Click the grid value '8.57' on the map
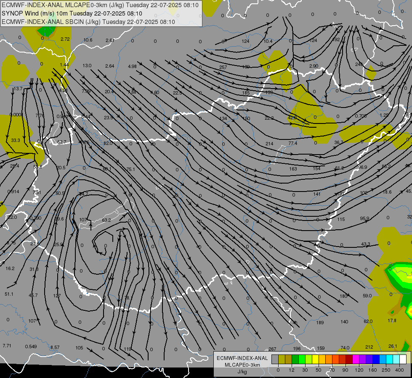 [55, 347]
